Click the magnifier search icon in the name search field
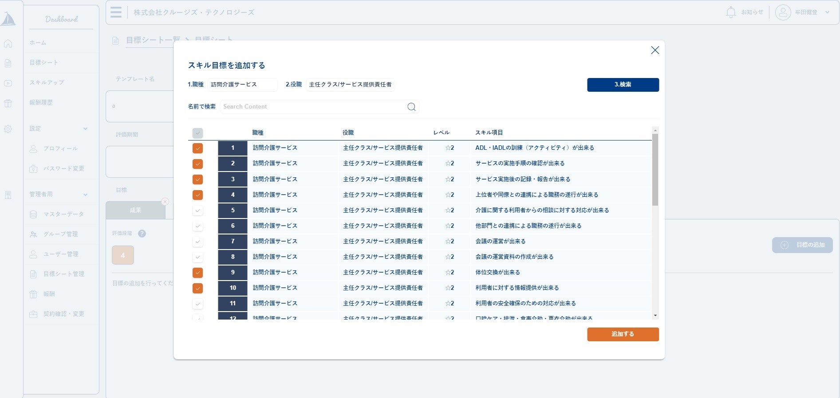840x398 pixels. pyautogui.click(x=411, y=107)
